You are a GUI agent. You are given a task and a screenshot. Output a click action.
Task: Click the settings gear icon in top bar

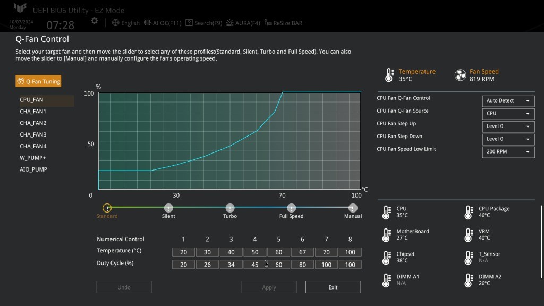tap(94, 21)
